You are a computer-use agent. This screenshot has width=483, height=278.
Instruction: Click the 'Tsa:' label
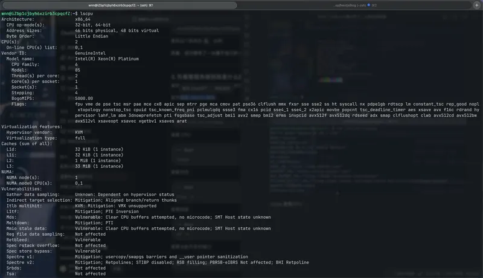tap(11, 274)
